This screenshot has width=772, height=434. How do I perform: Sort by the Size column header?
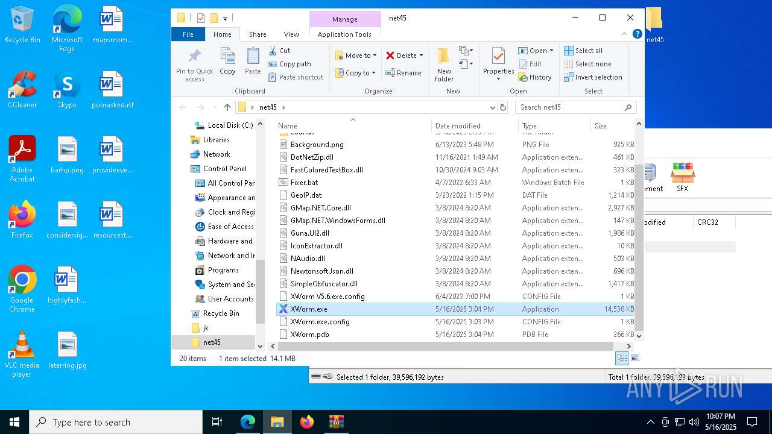[x=612, y=125]
